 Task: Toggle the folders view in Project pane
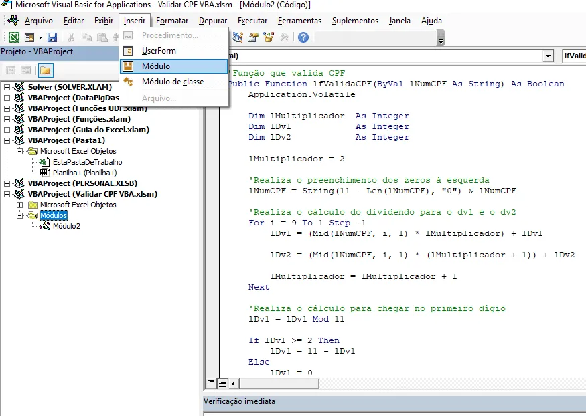pyautogui.click(x=46, y=70)
